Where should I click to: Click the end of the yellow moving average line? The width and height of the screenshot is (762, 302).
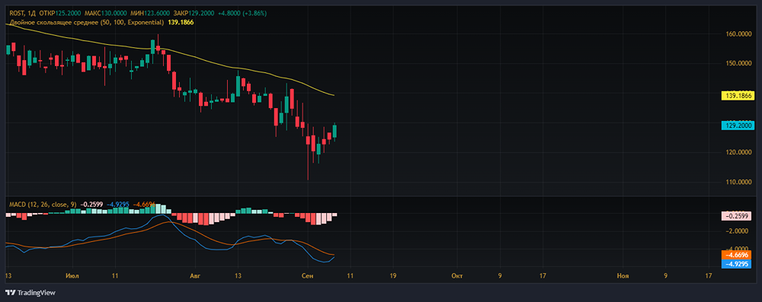click(334, 95)
